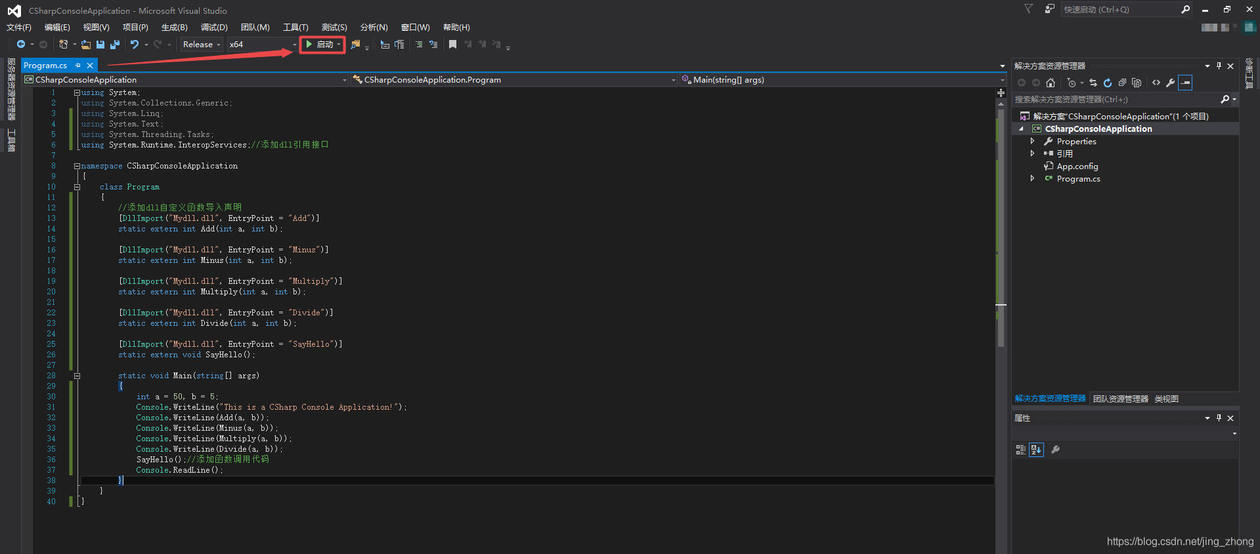The image size is (1260, 554).
Task: Expand the 引用 references node
Action: pyautogui.click(x=1032, y=153)
